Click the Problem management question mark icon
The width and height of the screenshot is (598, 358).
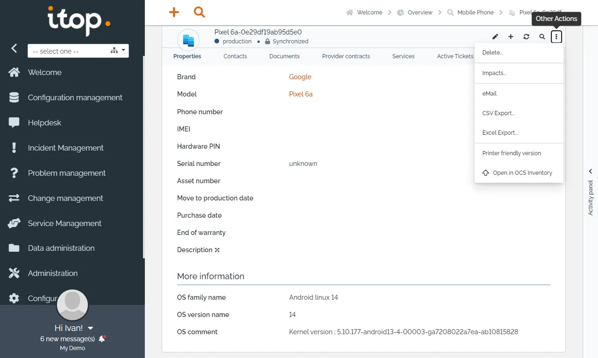pos(14,173)
